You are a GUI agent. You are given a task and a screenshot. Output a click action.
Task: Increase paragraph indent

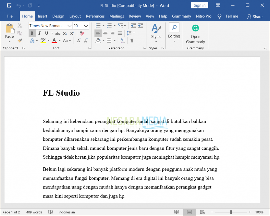(x=141, y=26)
